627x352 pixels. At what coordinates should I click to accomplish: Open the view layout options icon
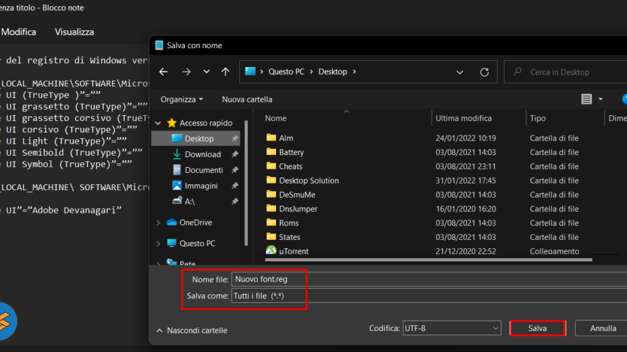tap(586, 99)
